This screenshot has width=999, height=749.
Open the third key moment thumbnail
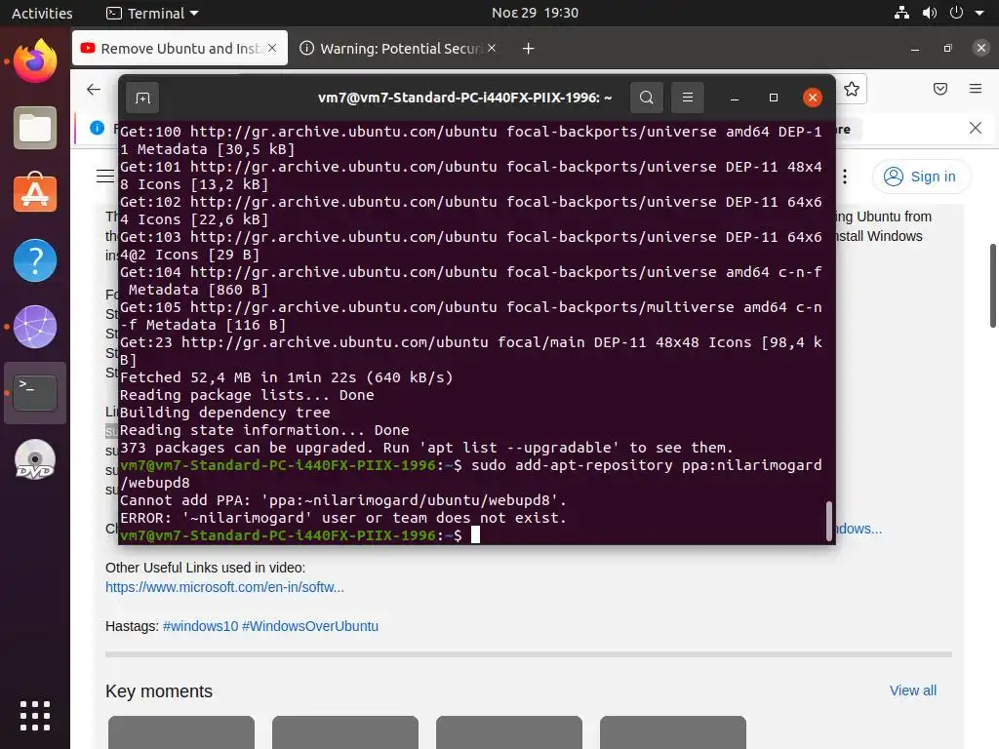pyautogui.click(x=508, y=732)
